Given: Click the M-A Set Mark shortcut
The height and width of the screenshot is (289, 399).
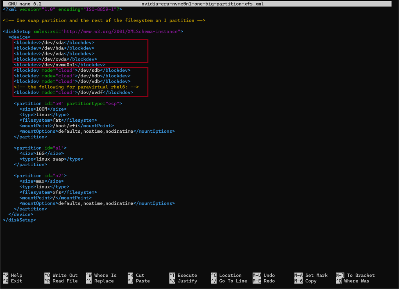Looking at the screenshot, I should pos(311,275).
